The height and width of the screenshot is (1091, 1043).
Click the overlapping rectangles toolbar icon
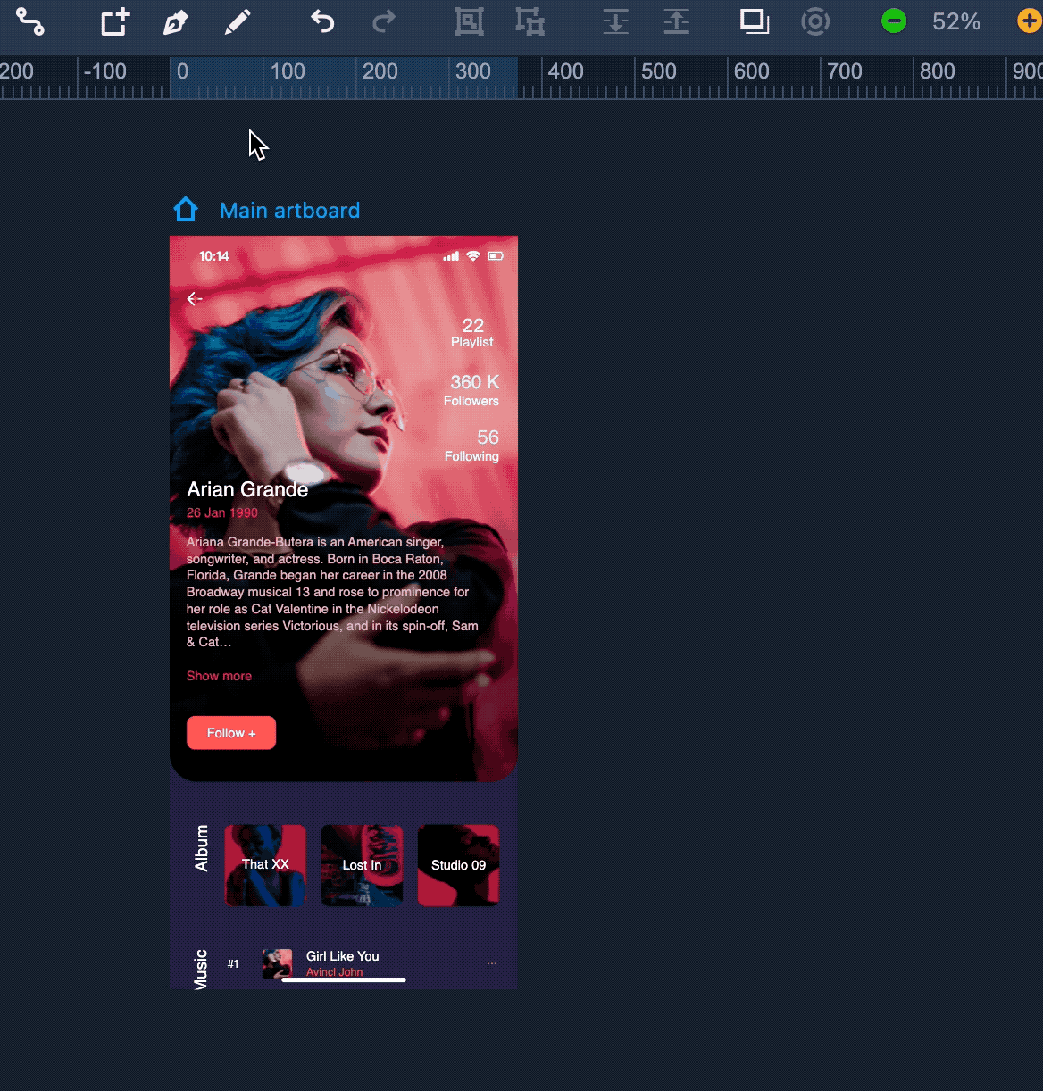[x=755, y=21]
